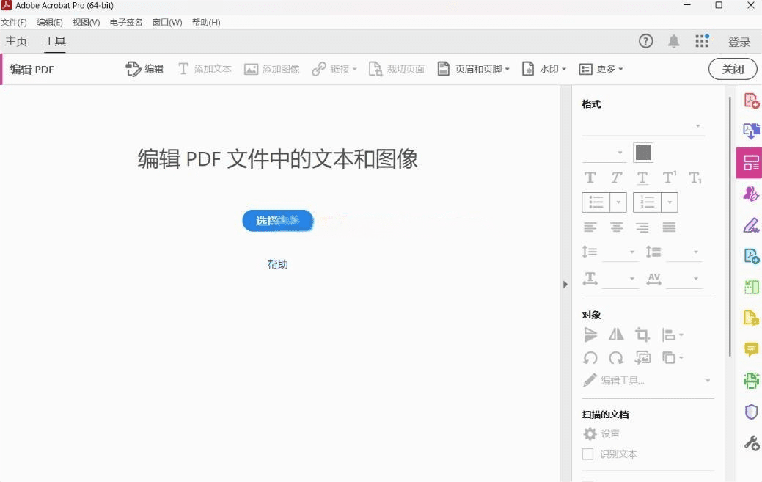Choose the 添加图像 tool

click(x=271, y=69)
